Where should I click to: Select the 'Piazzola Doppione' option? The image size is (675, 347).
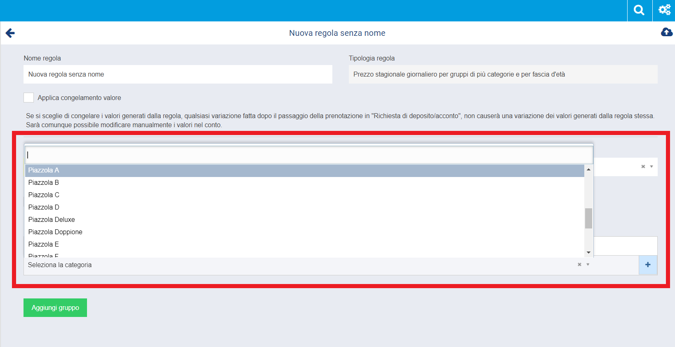pyautogui.click(x=55, y=232)
